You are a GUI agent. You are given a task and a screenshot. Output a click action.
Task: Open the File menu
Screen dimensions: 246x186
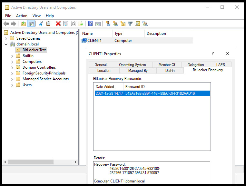click(8, 16)
